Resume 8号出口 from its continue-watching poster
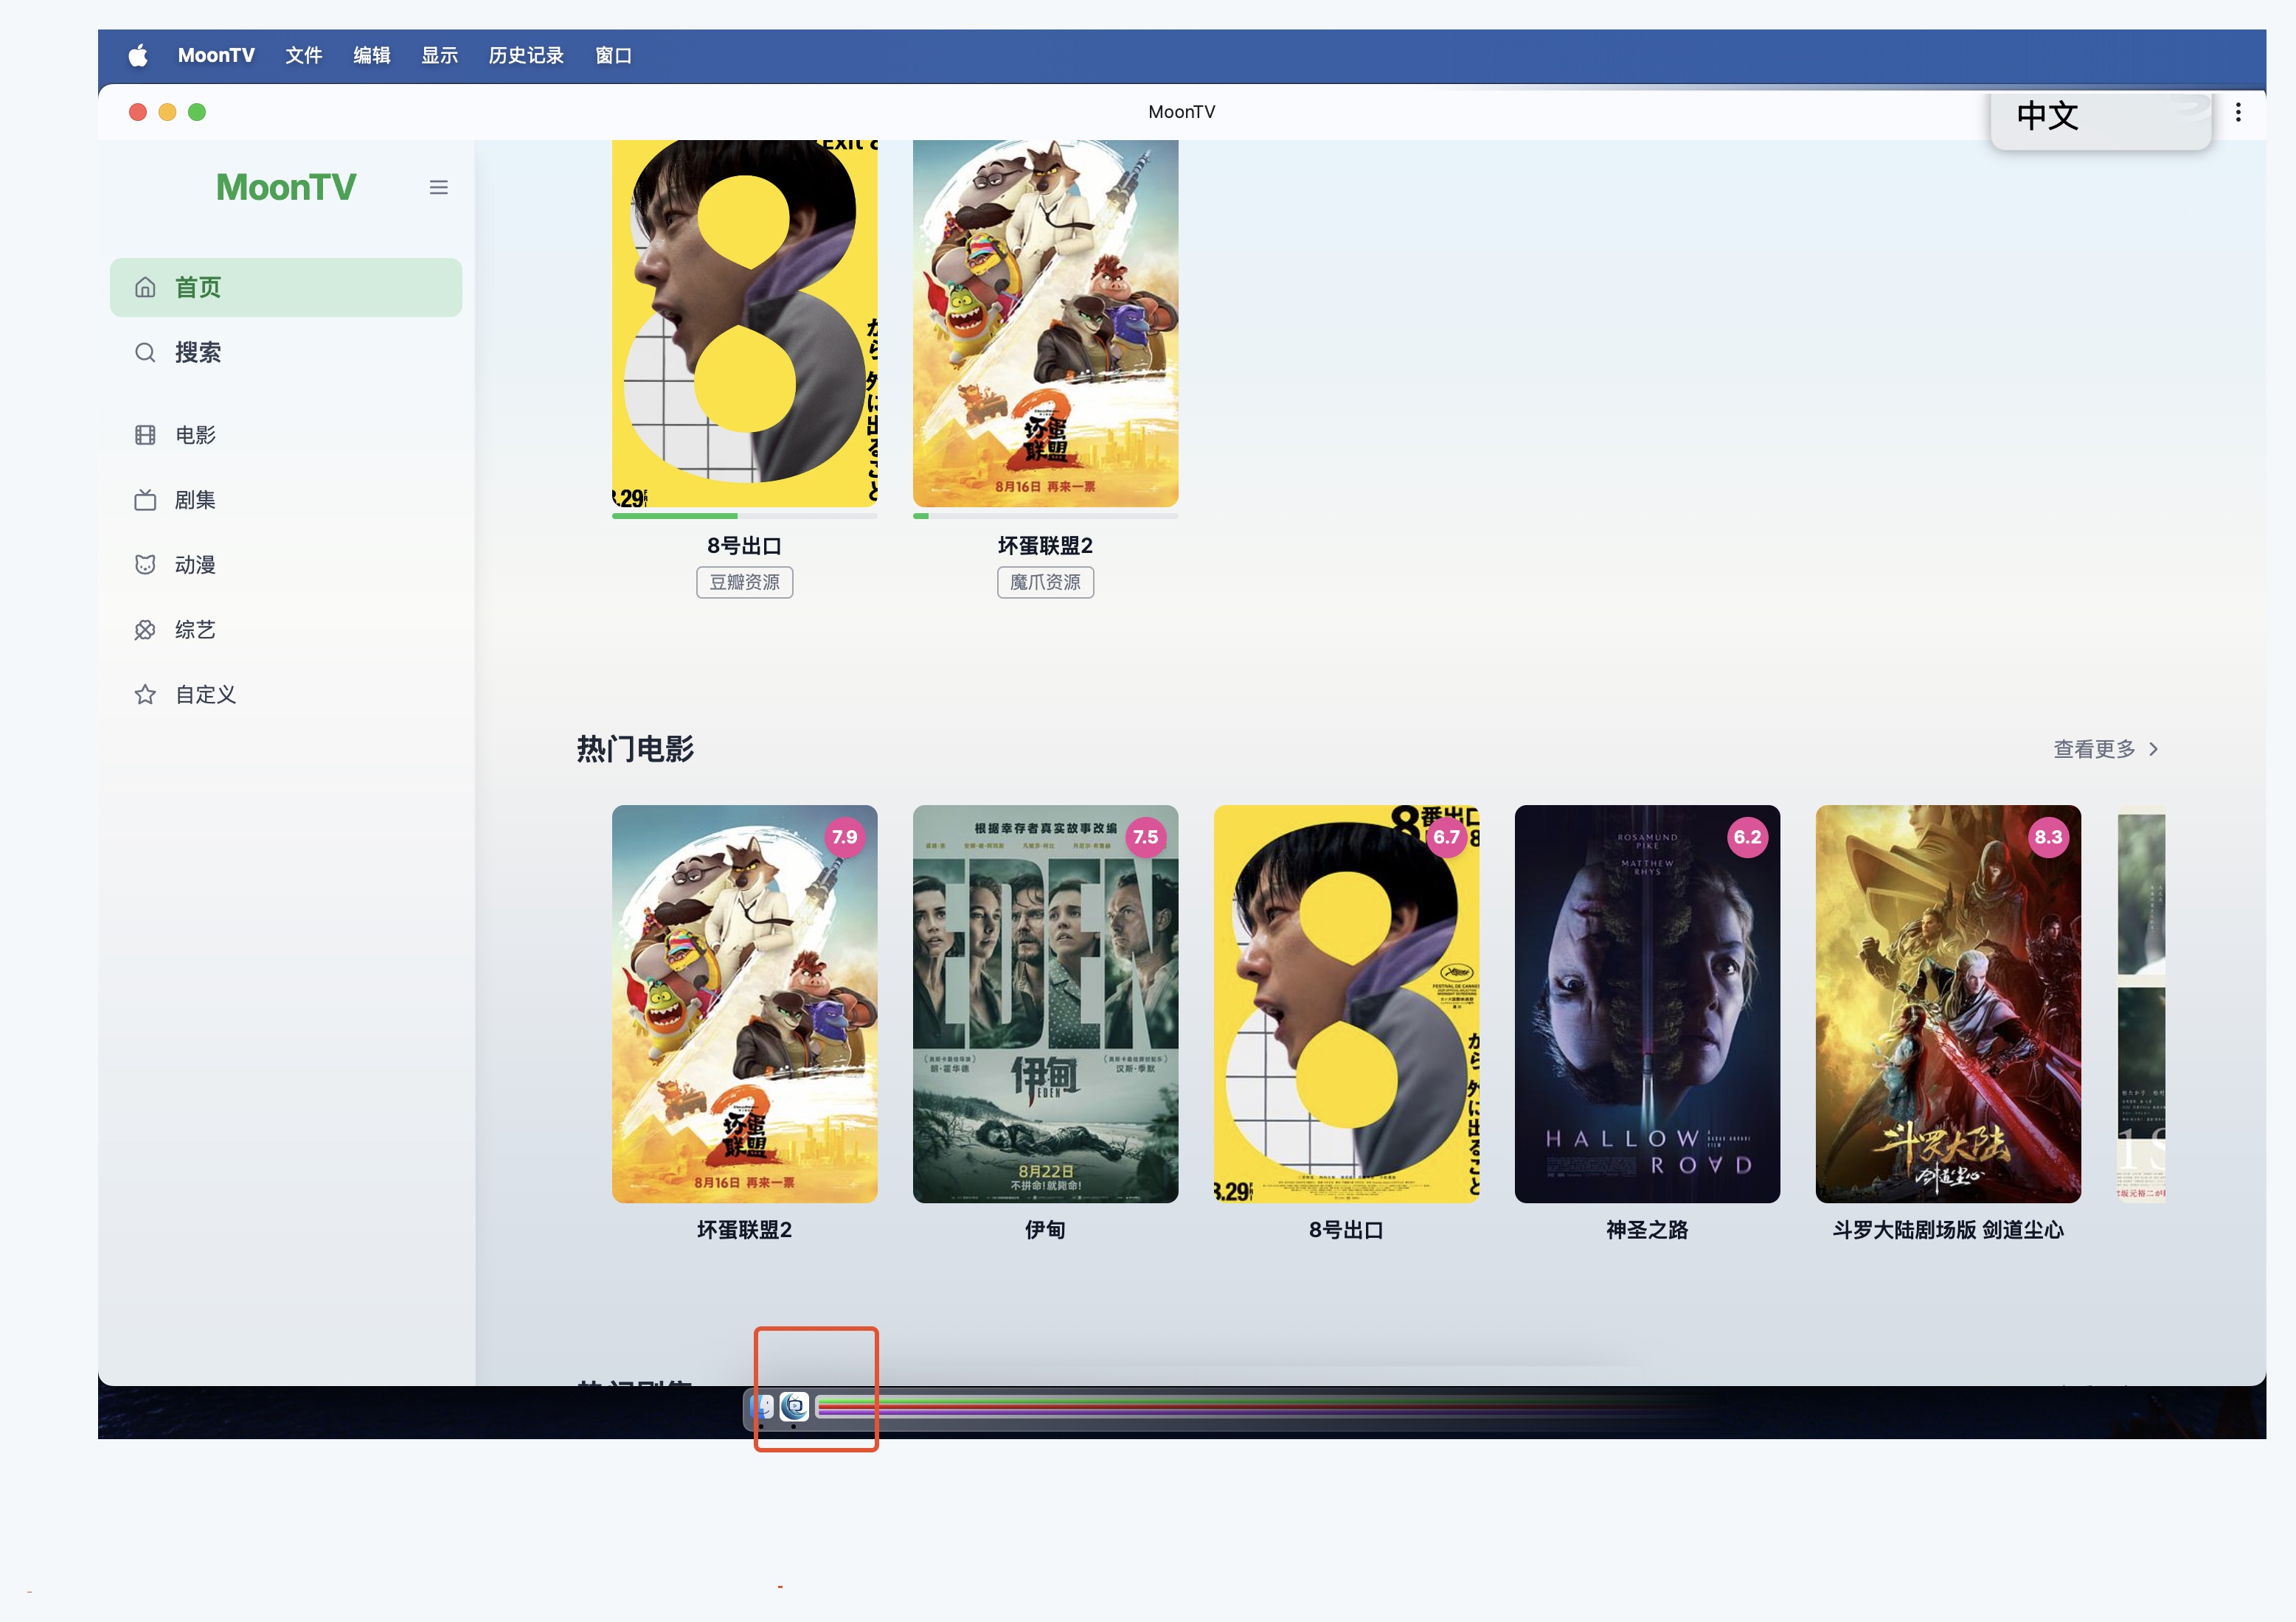The width and height of the screenshot is (2296, 1622). (745, 323)
